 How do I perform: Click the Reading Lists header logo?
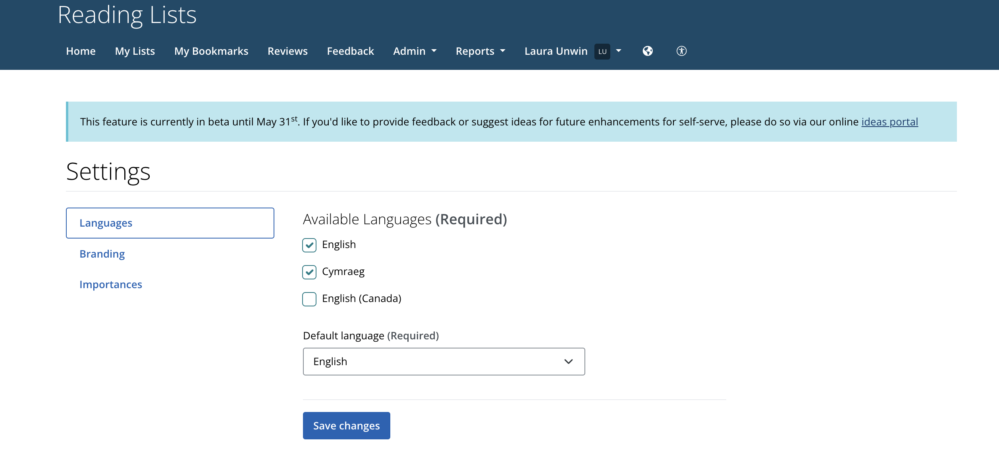point(127,15)
